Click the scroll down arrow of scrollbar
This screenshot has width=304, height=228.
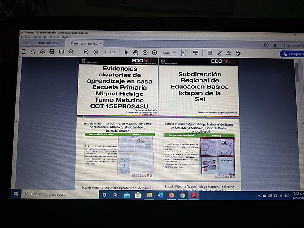[x=302, y=189]
